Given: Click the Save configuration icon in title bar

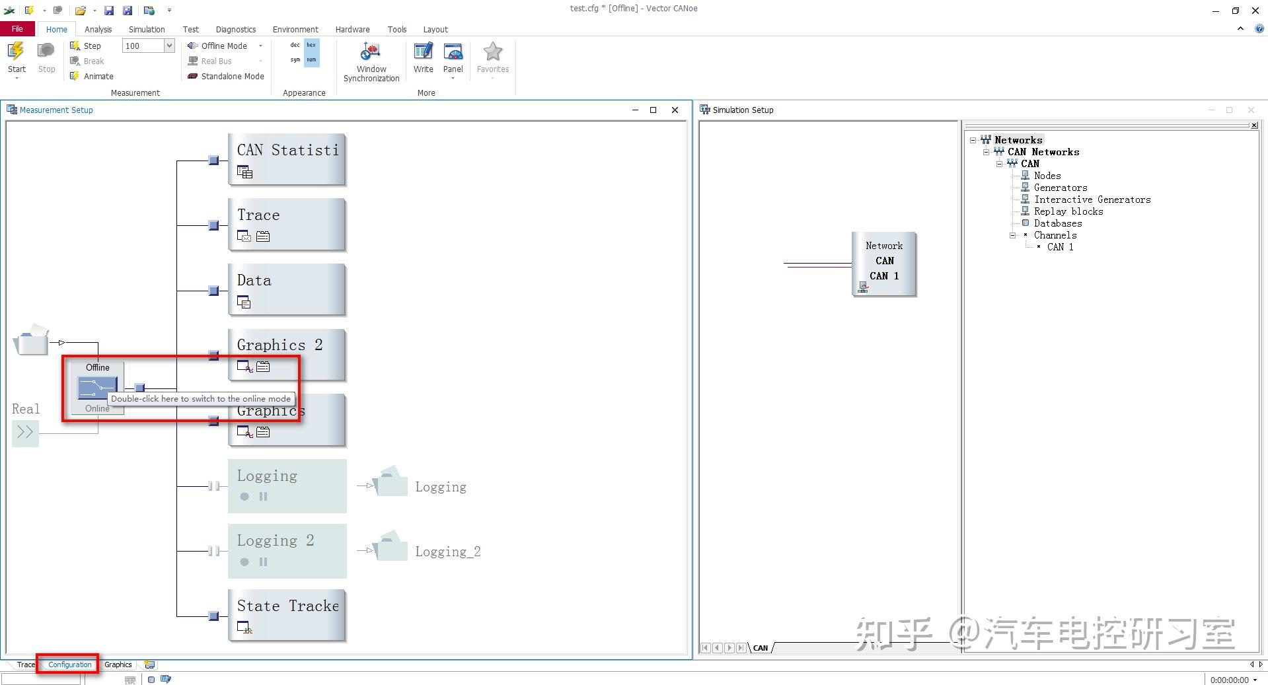Looking at the screenshot, I should click(x=109, y=11).
